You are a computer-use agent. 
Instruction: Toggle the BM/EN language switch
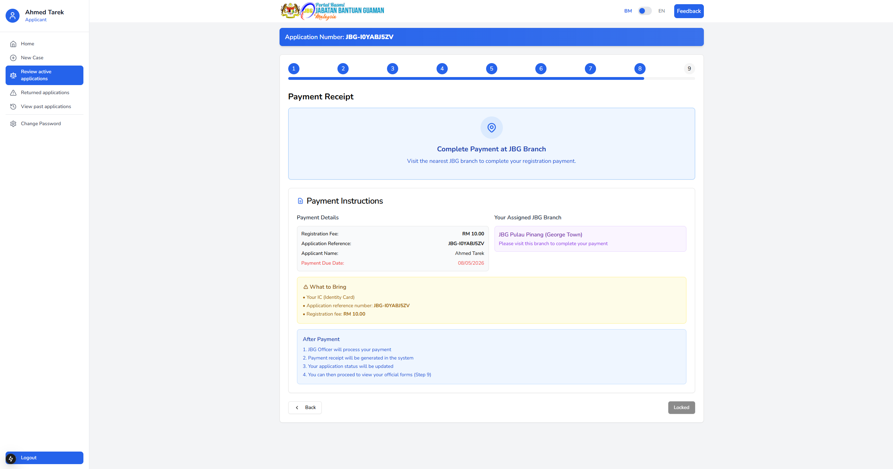(x=645, y=11)
